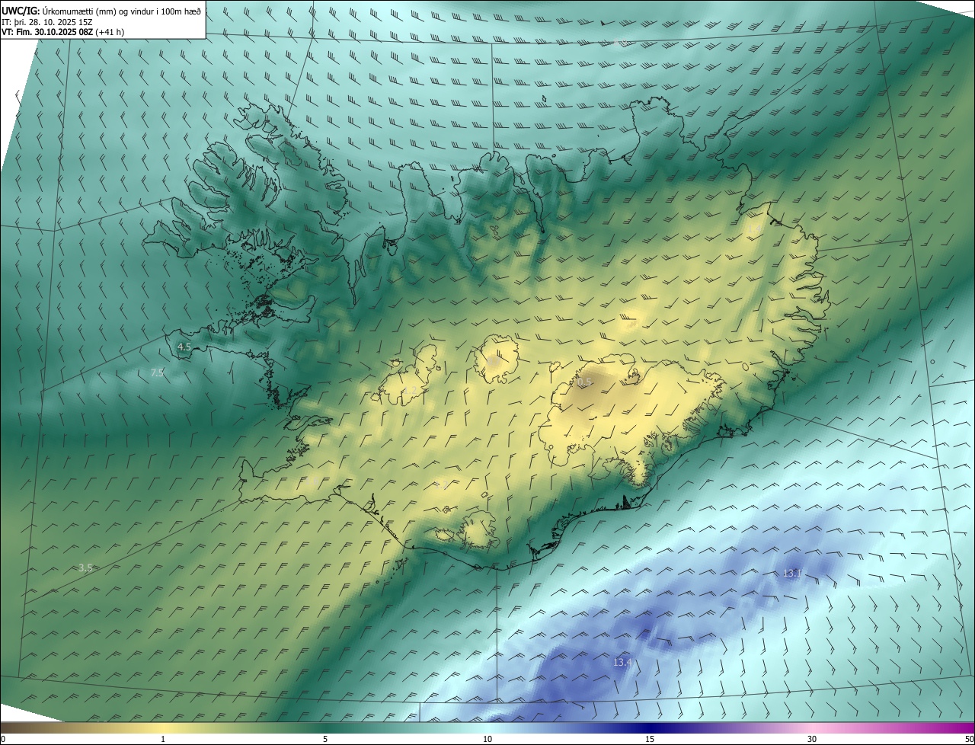This screenshot has height=745, width=975.
Task: Click the 'VT: Fim. 30.10.2025 08Z' line
Action: pyautogui.click(x=62, y=32)
